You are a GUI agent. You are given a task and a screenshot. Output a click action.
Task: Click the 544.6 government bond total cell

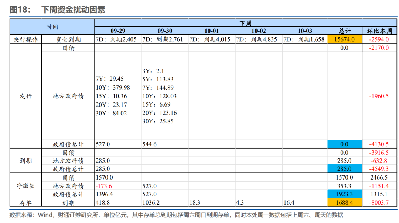pos(150,144)
